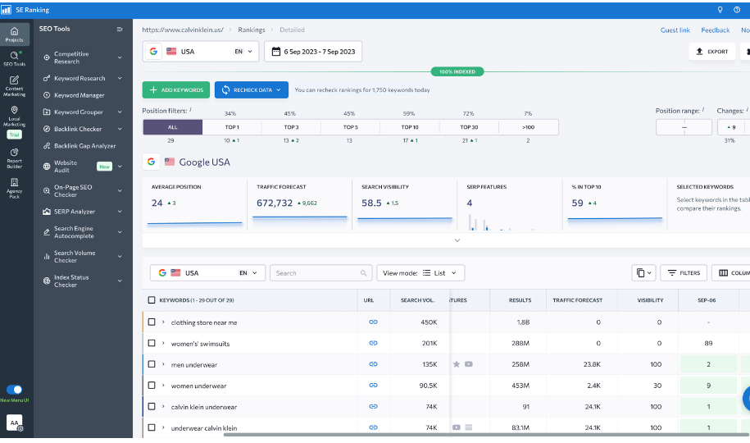Click the Export button

point(711,52)
